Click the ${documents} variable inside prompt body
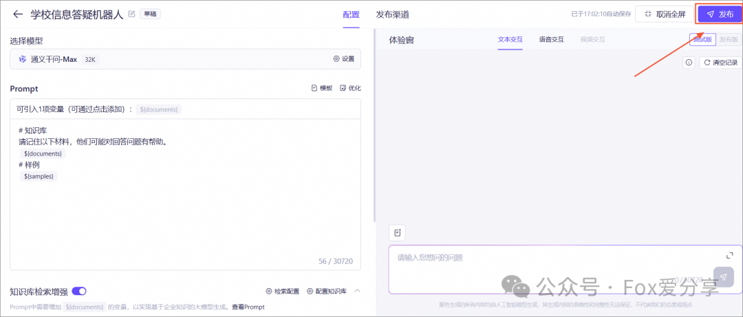Image resolution: width=743 pixels, height=317 pixels. [43, 154]
